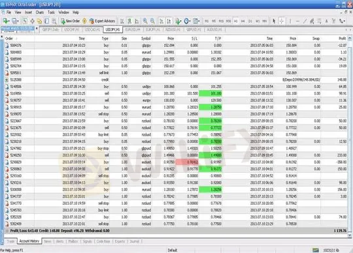Toggle chart Auto Scroll button
This screenshot has width=353, height=253.
click(161, 21)
